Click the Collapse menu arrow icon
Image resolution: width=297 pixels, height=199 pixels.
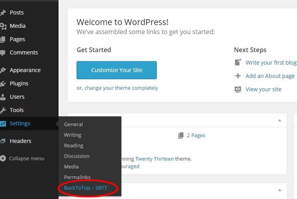point(3,158)
